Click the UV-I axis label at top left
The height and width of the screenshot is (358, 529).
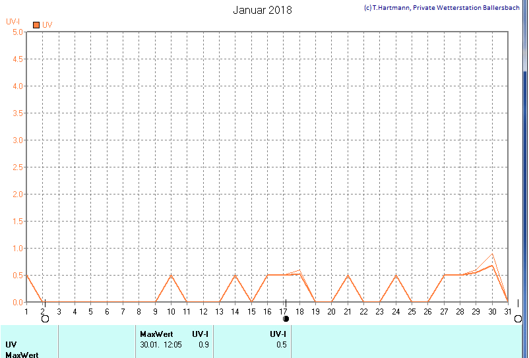pos(13,22)
